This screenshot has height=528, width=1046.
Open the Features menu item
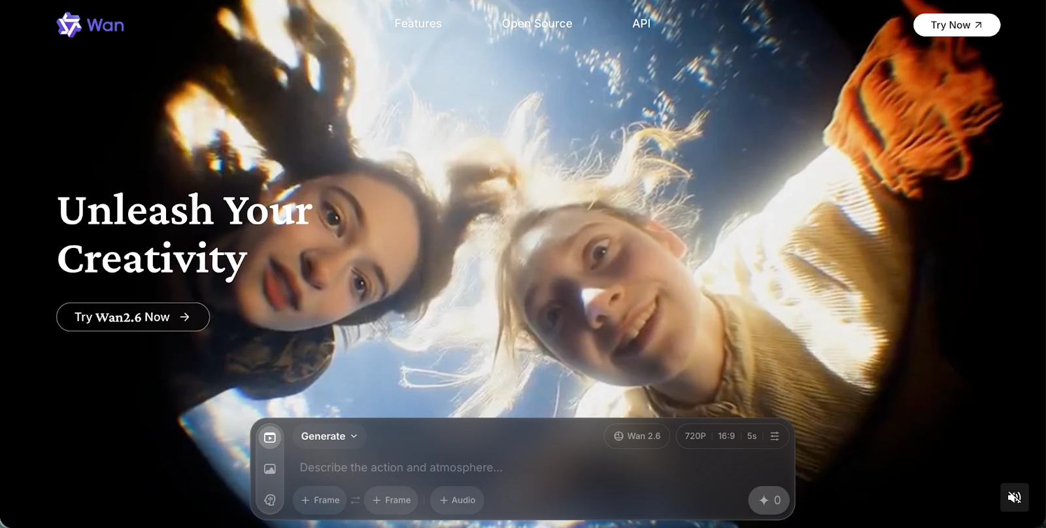click(418, 24)
